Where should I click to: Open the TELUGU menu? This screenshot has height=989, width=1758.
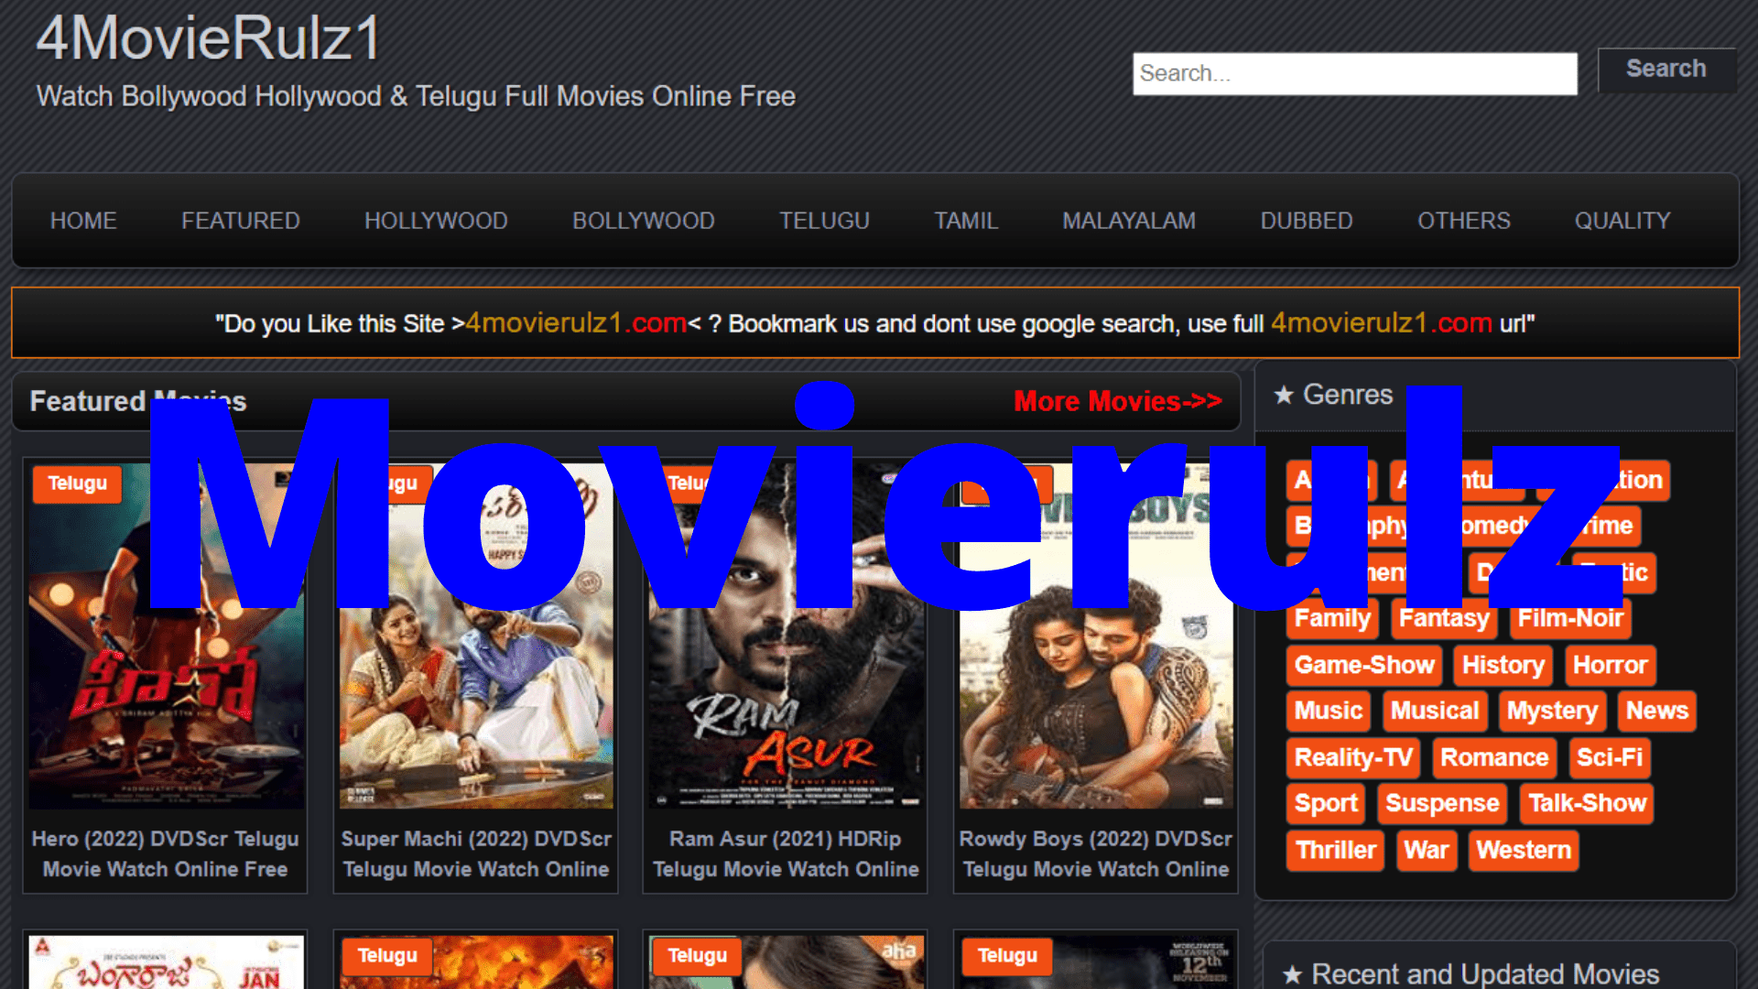point(824,221)
